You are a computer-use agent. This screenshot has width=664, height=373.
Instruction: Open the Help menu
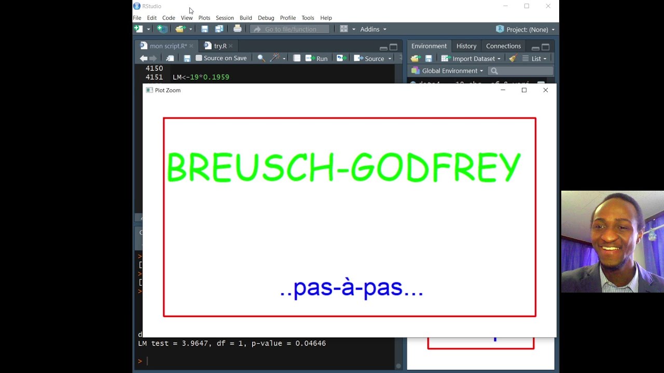326,18
